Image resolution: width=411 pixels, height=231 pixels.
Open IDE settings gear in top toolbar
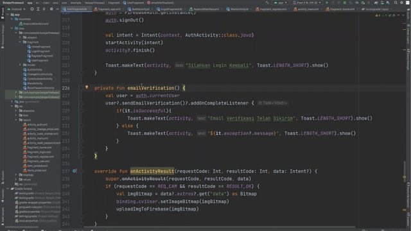coord(401,3)
